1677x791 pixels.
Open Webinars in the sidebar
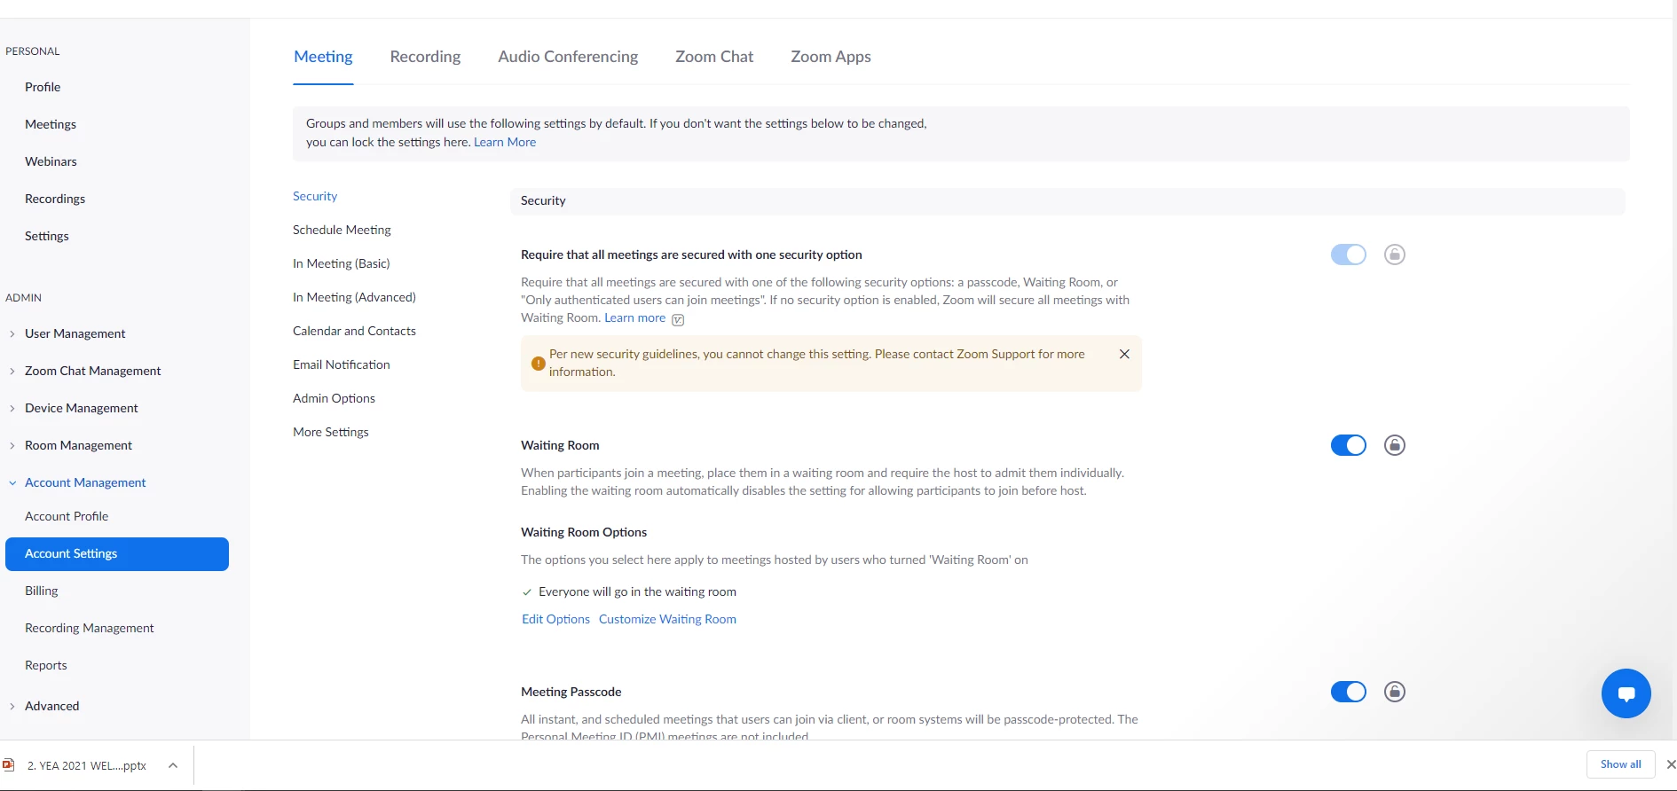click(x=51, y=161)
